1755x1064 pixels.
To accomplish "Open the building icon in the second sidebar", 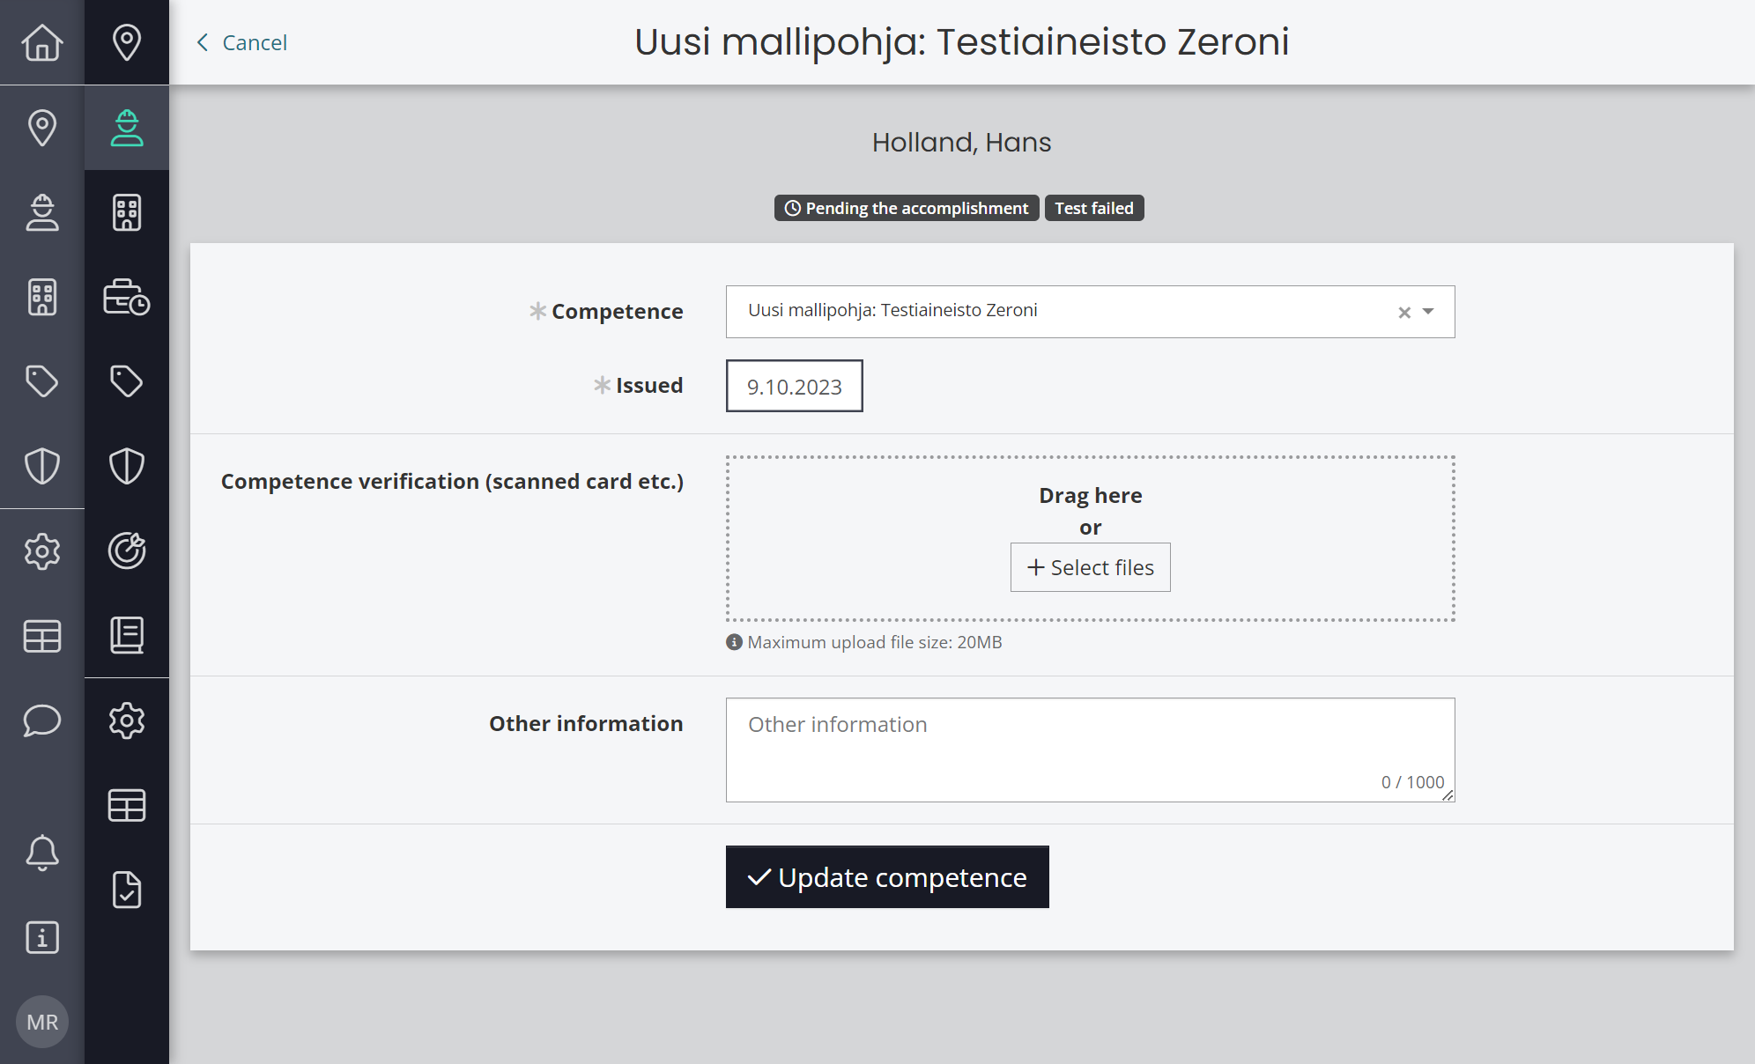I will [127, 212].
